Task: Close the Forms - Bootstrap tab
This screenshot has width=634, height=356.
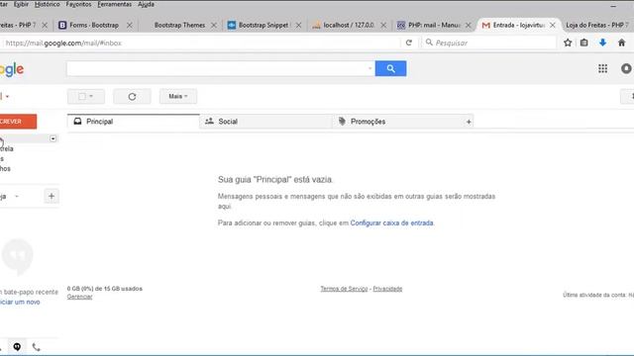Action: click(x=130, y=25)
